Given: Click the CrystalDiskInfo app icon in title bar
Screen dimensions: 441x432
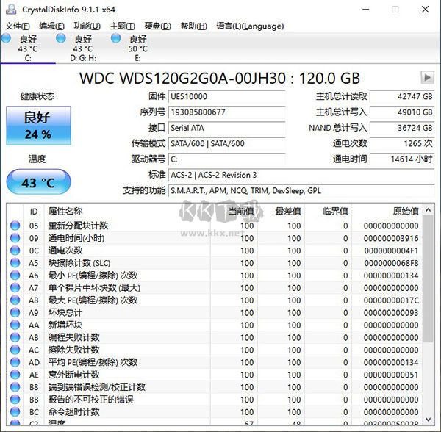Looking at the screenshot, I should point(11,10).
